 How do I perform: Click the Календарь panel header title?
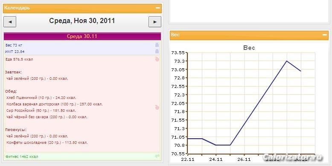point(17,8)
